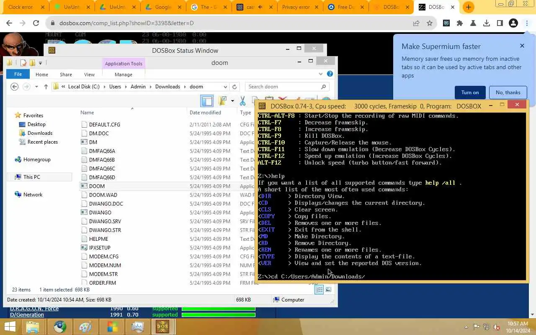Click Downloads in the address breadcrumb
The height and width of the screenshot is (335, 536).
(167, 87)
